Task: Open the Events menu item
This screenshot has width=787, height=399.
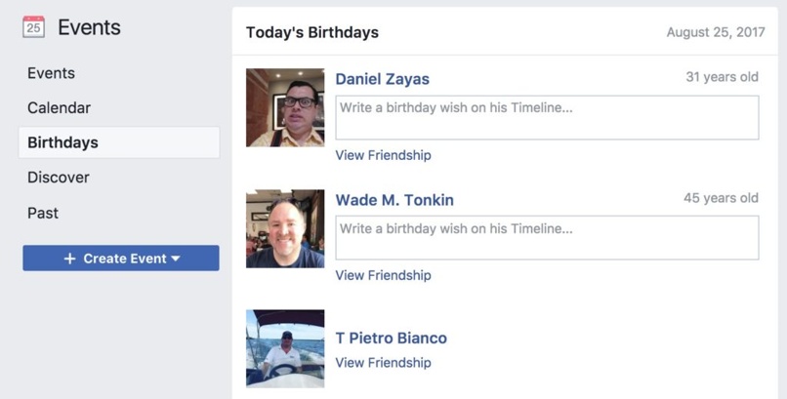Action: pos(51,73)
